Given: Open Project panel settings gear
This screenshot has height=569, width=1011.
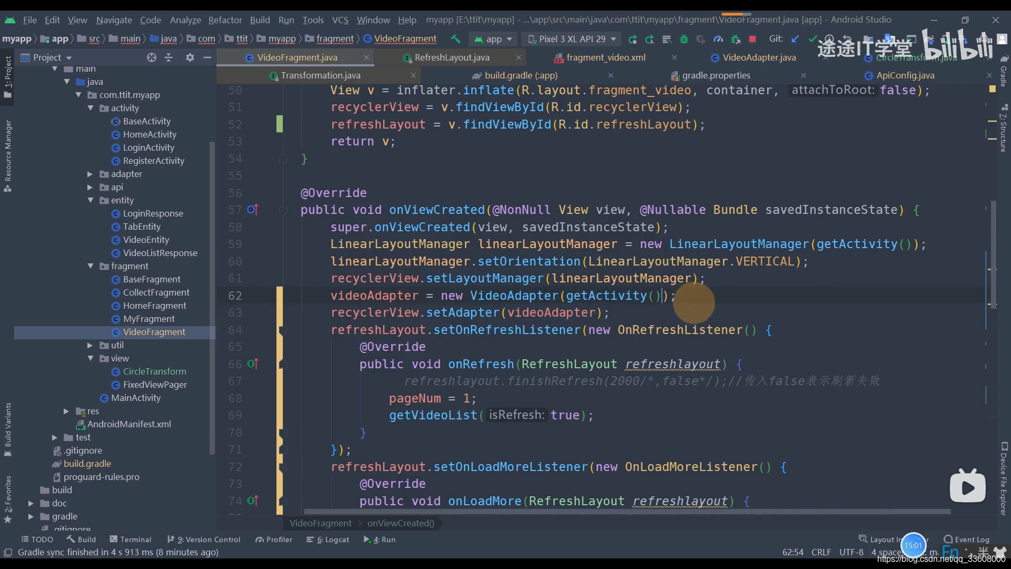Looking at the screenshot, I should click(x=190, y=57).
